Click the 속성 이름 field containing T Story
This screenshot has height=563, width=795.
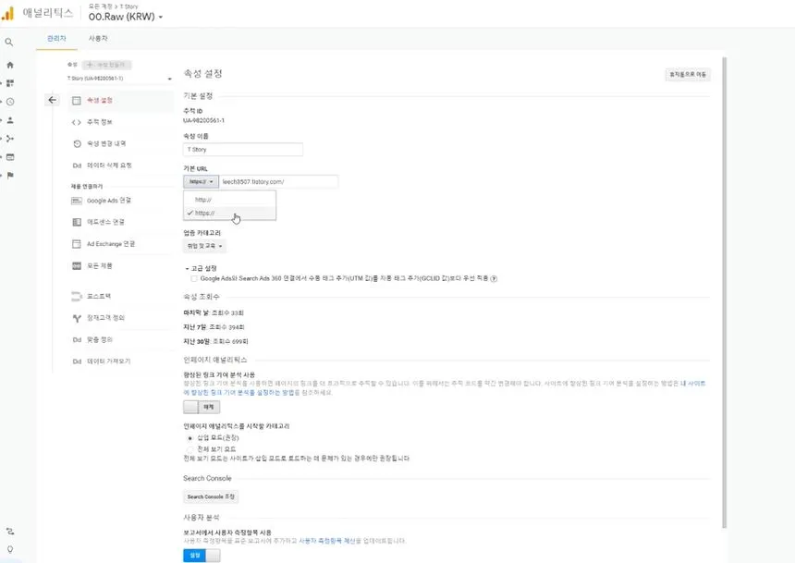click(243, 150)
